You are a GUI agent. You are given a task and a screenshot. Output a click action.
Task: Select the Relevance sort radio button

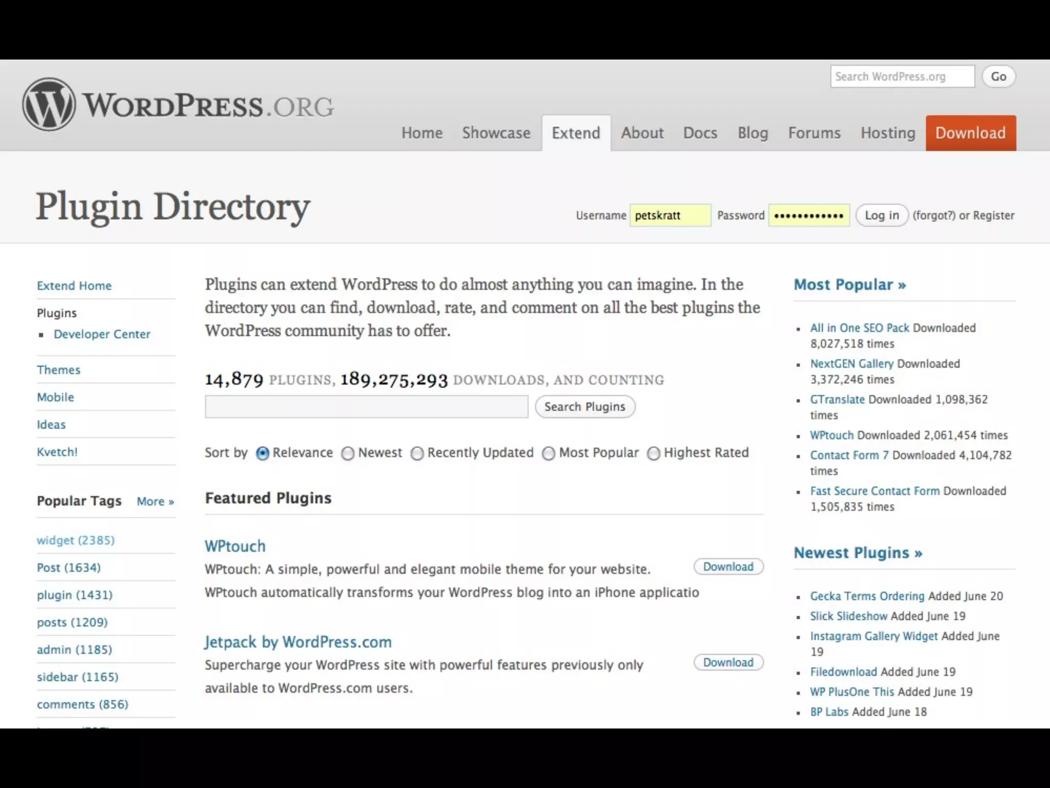pos(262,454)
